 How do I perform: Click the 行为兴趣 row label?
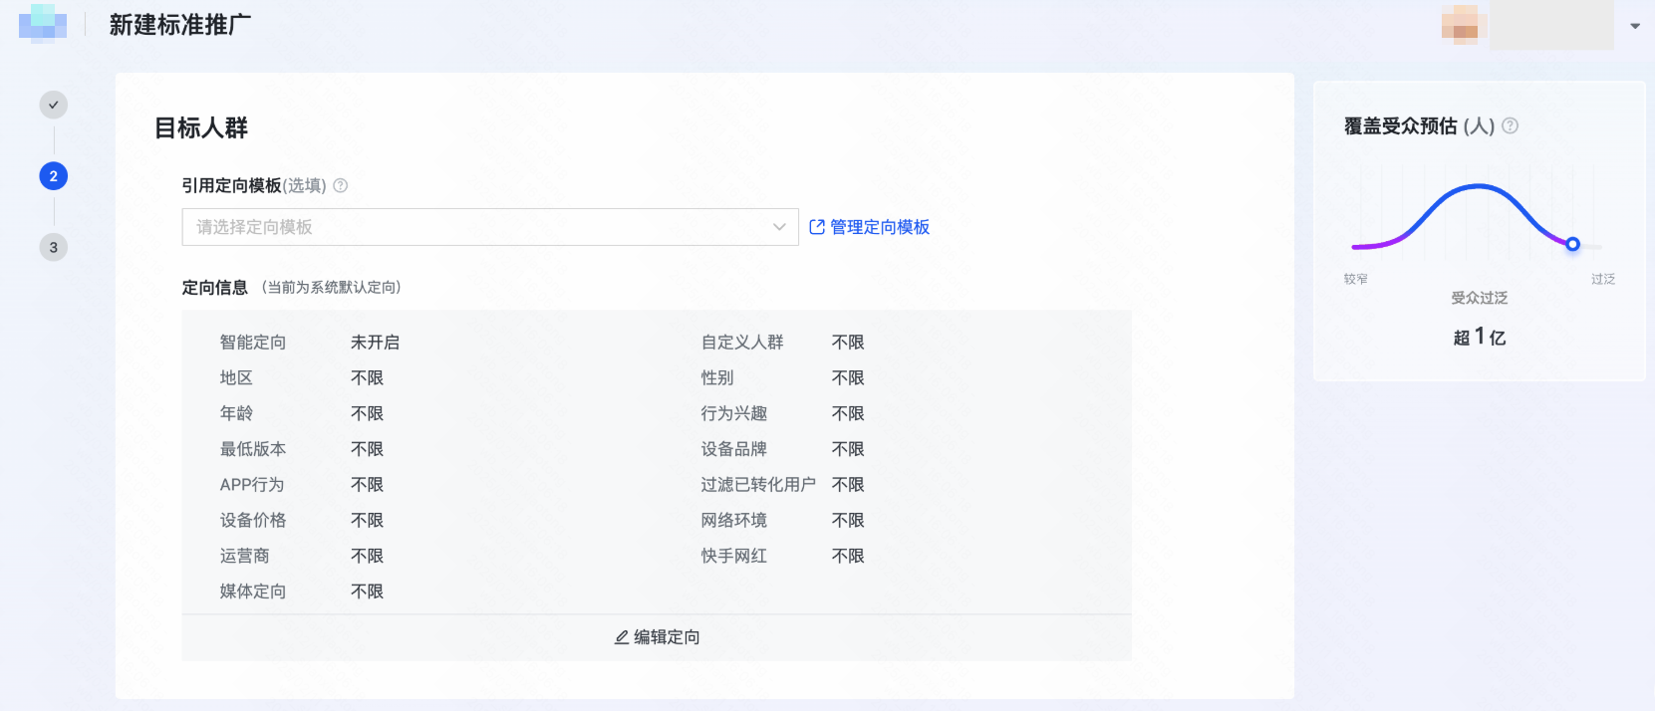pos(734,413)
